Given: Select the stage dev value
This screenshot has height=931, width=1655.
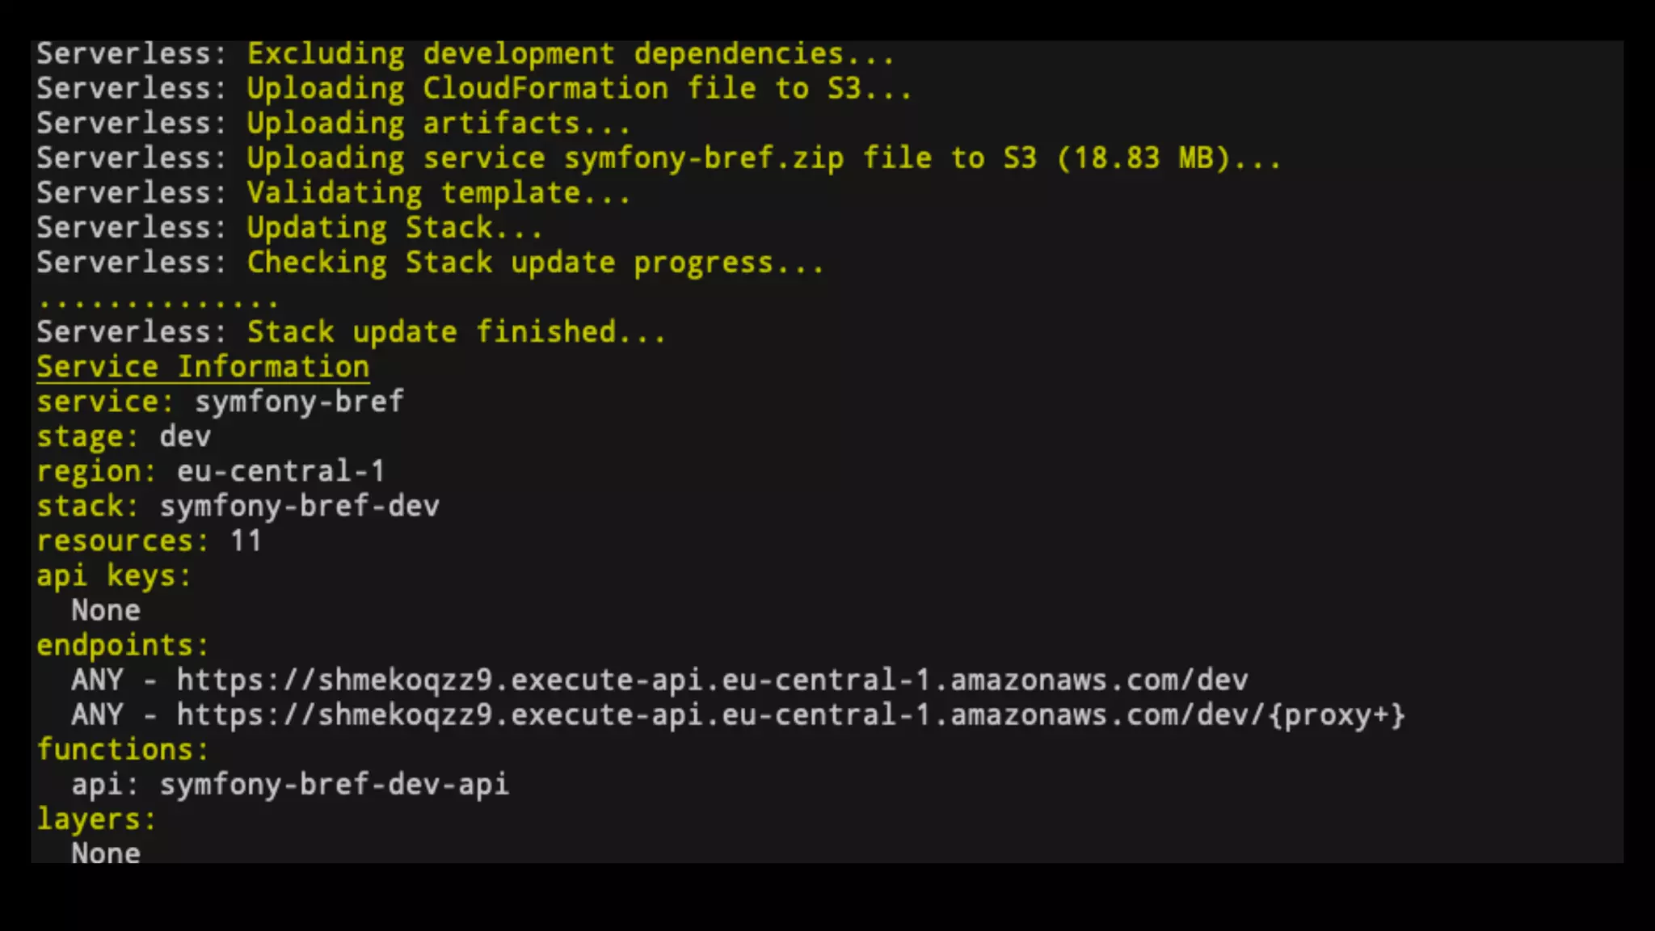Looking at the screenshot, I should [x=185, y=437].
